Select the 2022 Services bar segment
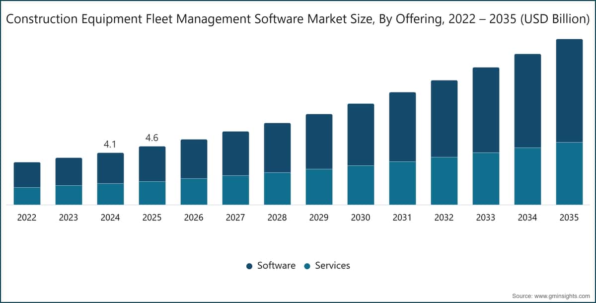The width and height of the screenshot is (596, 303). coord(27,196)
